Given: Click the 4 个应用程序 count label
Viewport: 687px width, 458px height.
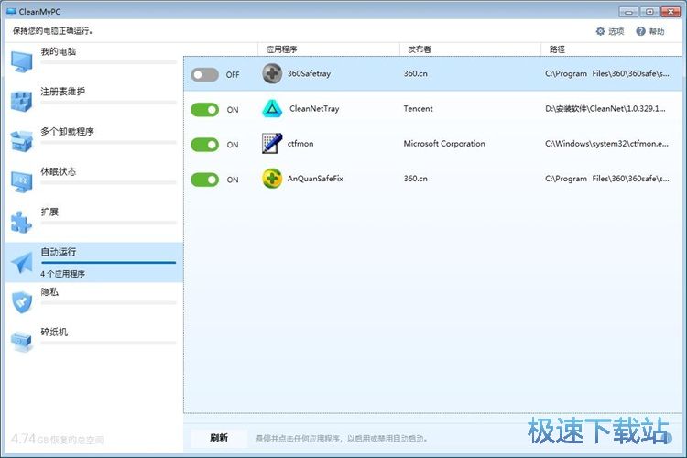Looking at the screenshot, I should pyautogui.click(x=62, y=274).
